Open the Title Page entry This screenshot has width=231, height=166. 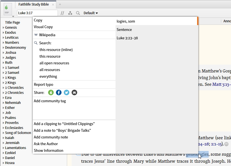click(13, 23)
